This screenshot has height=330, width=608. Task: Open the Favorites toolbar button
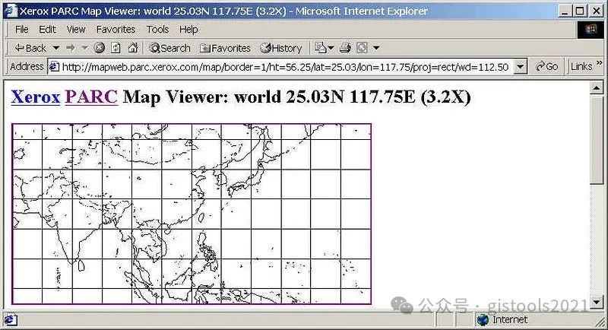tap(225, 48)
